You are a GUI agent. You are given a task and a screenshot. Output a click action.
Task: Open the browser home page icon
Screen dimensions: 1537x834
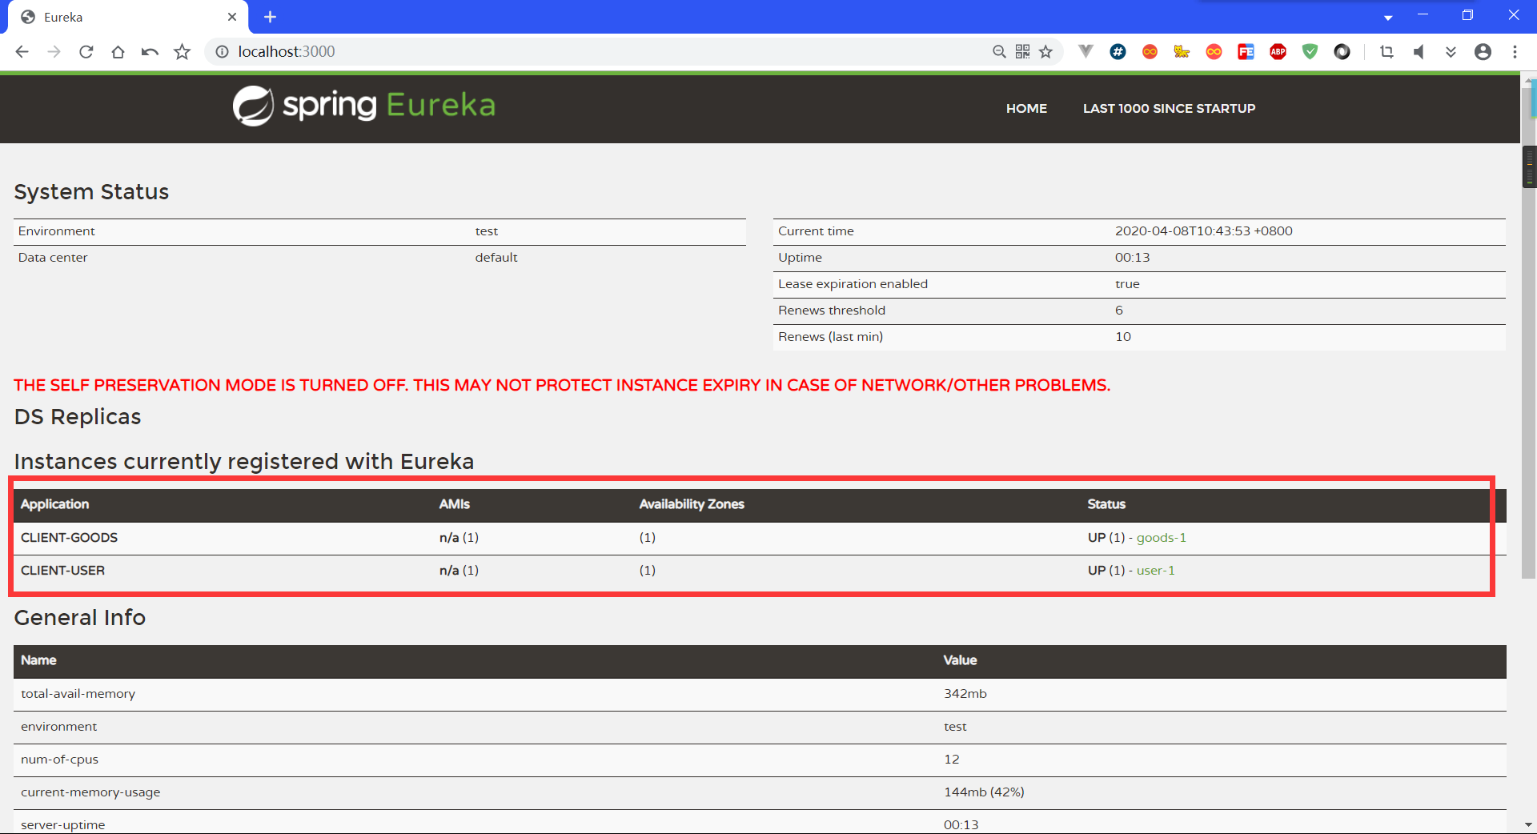click(x=118, y=52)
